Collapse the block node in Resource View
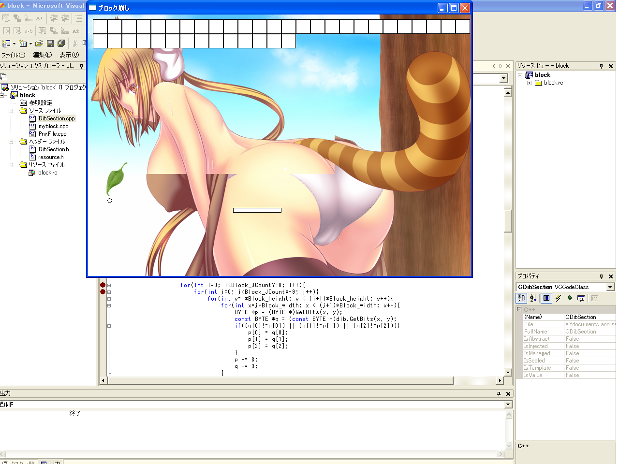Screen dimensions: 619x464 520,75
